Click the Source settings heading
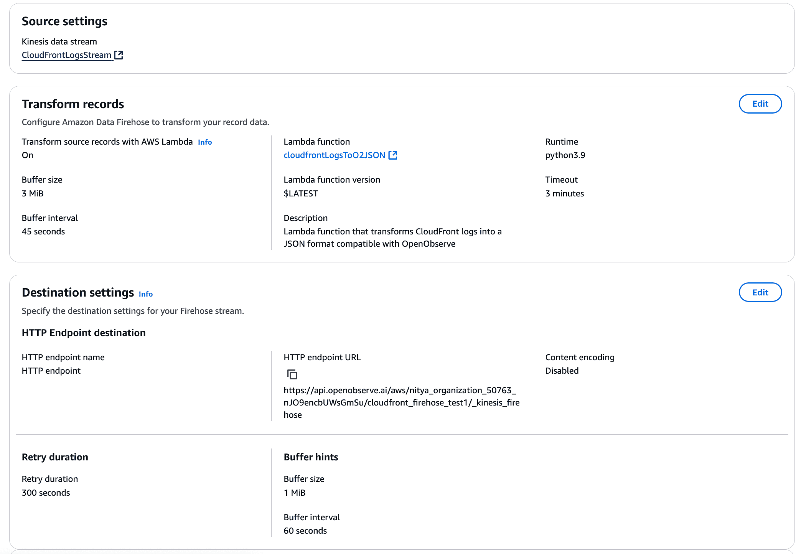 (64, 21)
